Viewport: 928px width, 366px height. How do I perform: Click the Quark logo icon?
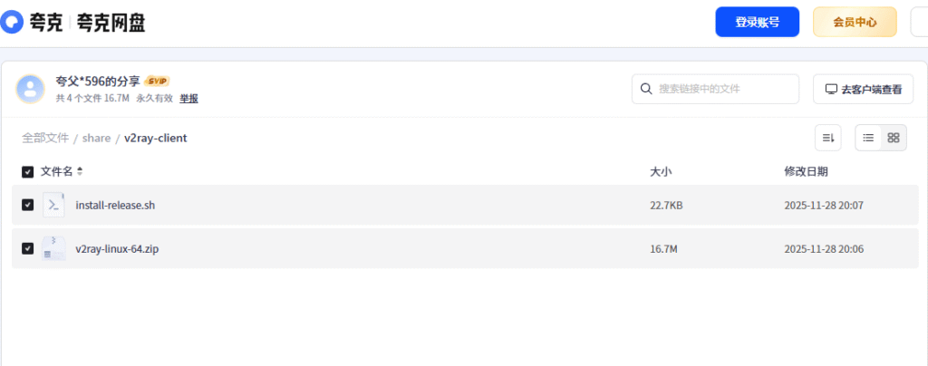(x=13, y=22)
